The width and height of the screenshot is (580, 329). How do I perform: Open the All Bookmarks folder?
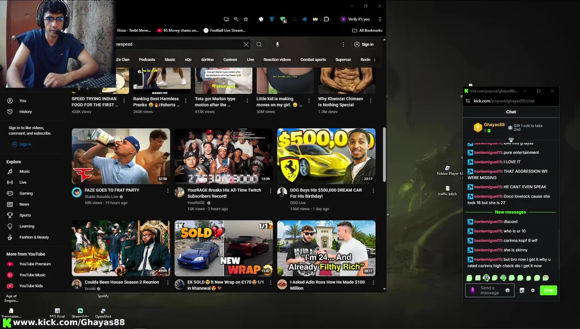pos(367,31)
